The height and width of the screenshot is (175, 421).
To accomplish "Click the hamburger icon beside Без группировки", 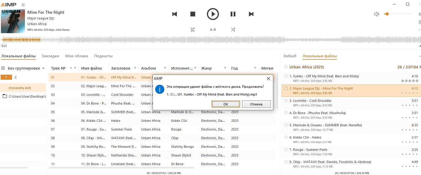I will point(3,68).
